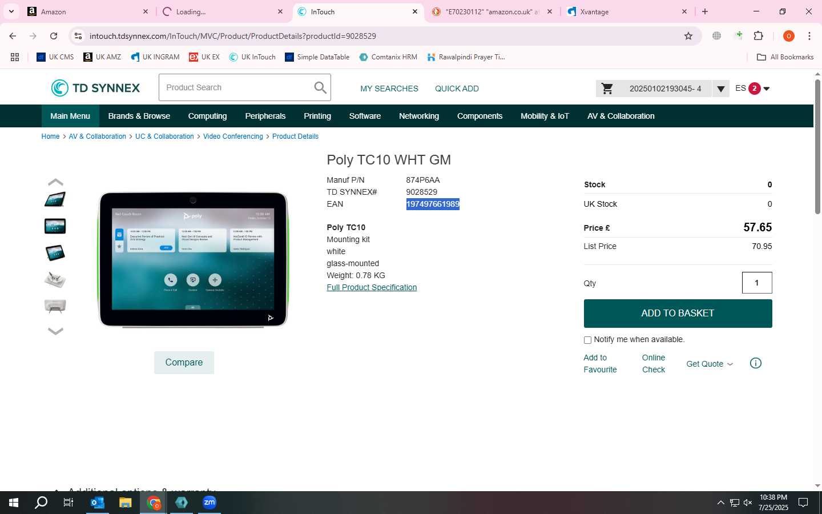This screenshot has width=822, height=514.
Task: View site information icon in address bar
Action: (x=78, y=36)
